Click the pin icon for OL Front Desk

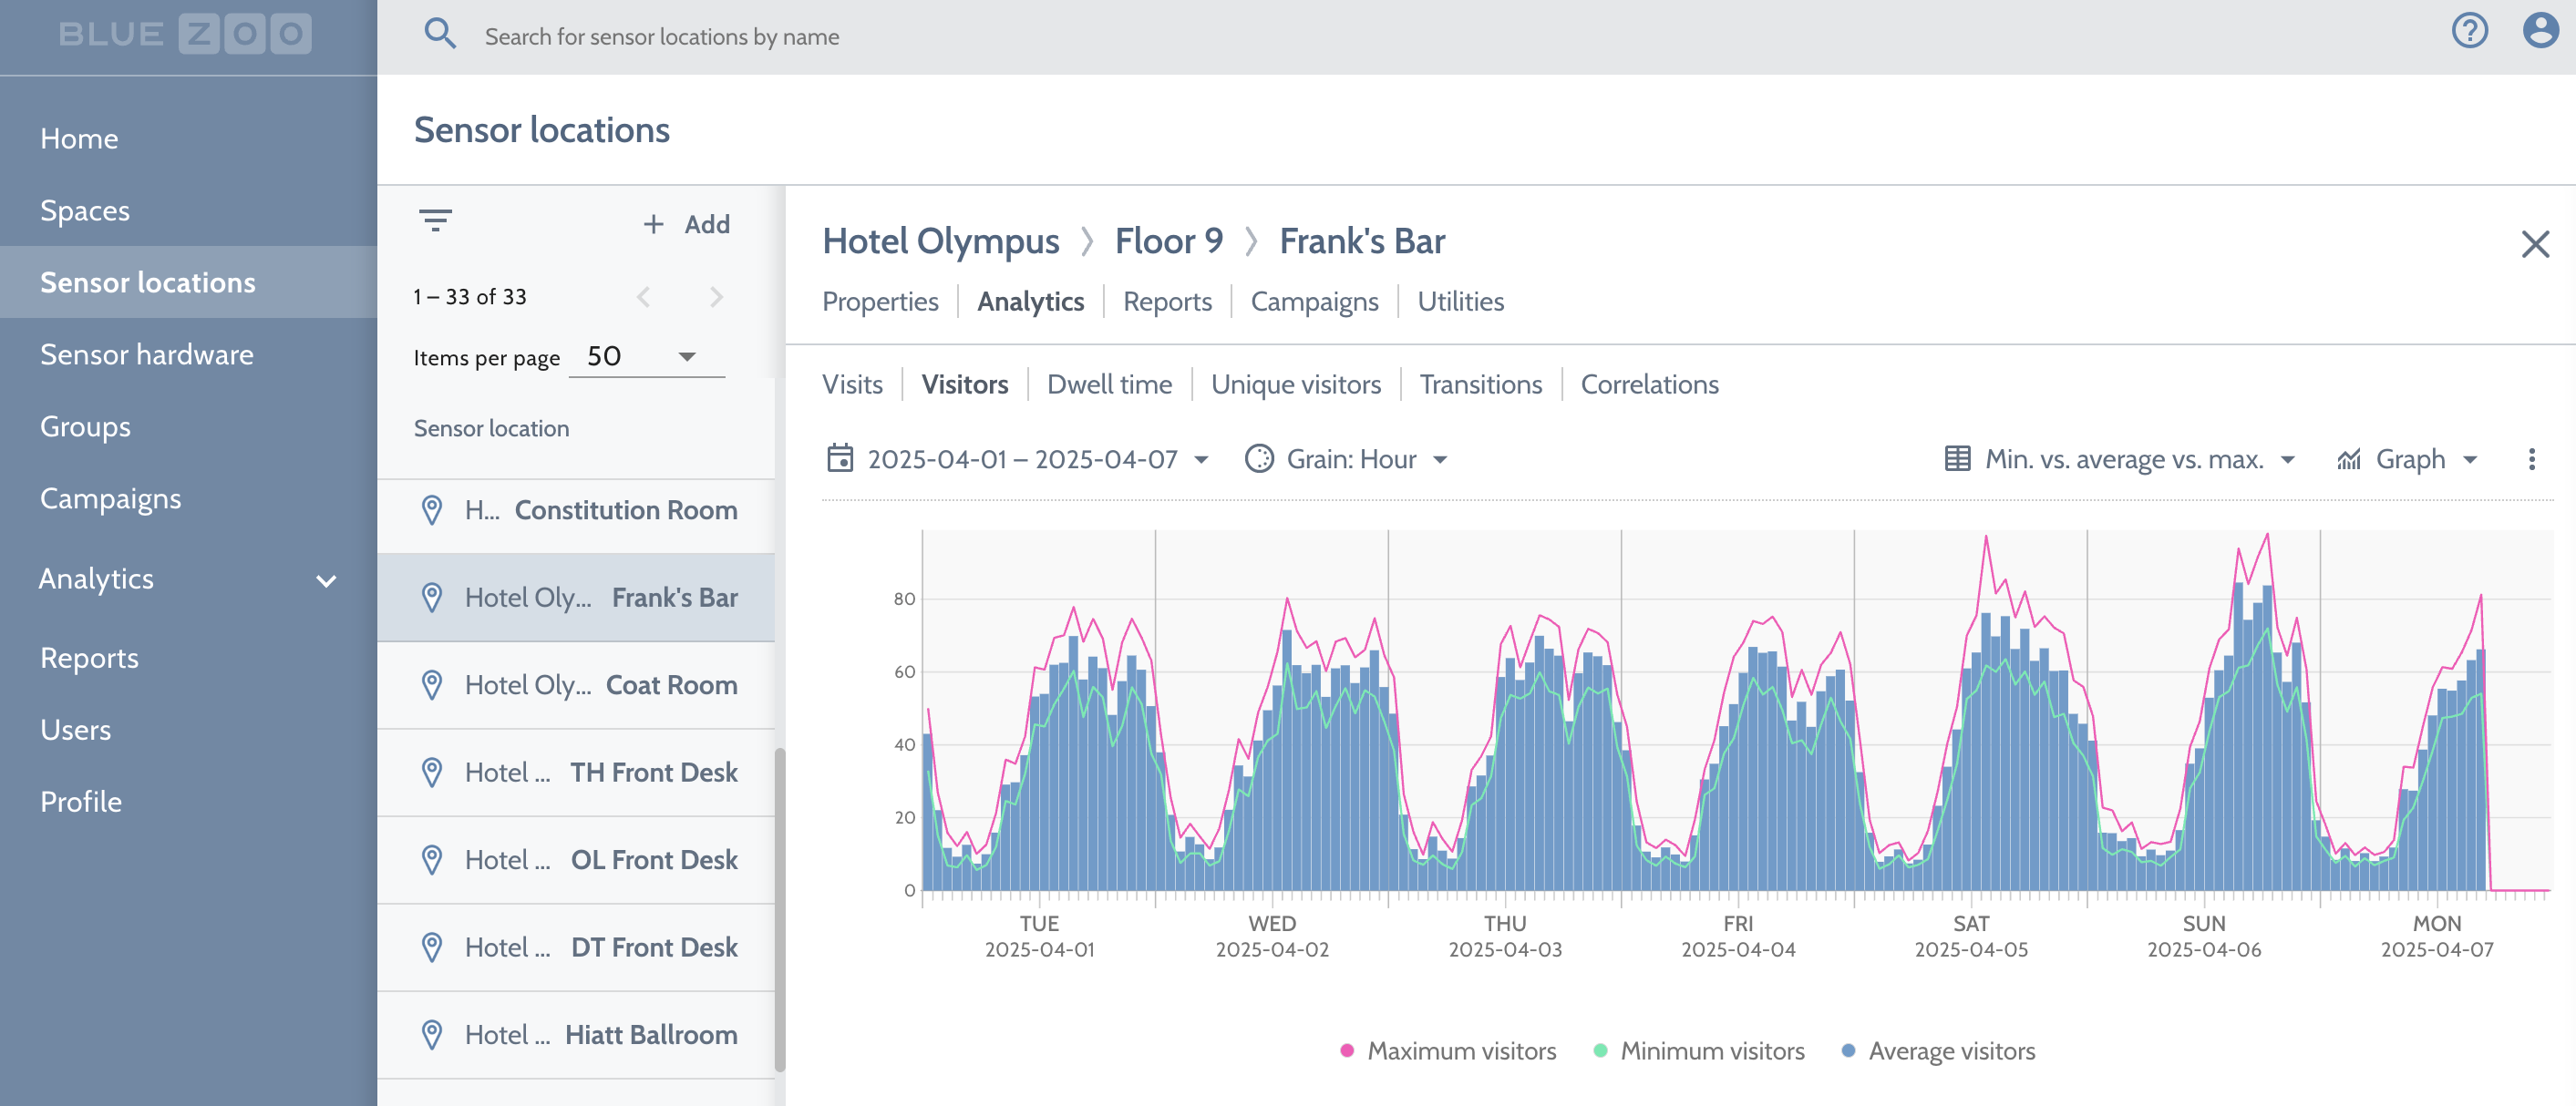pos(432,860)
